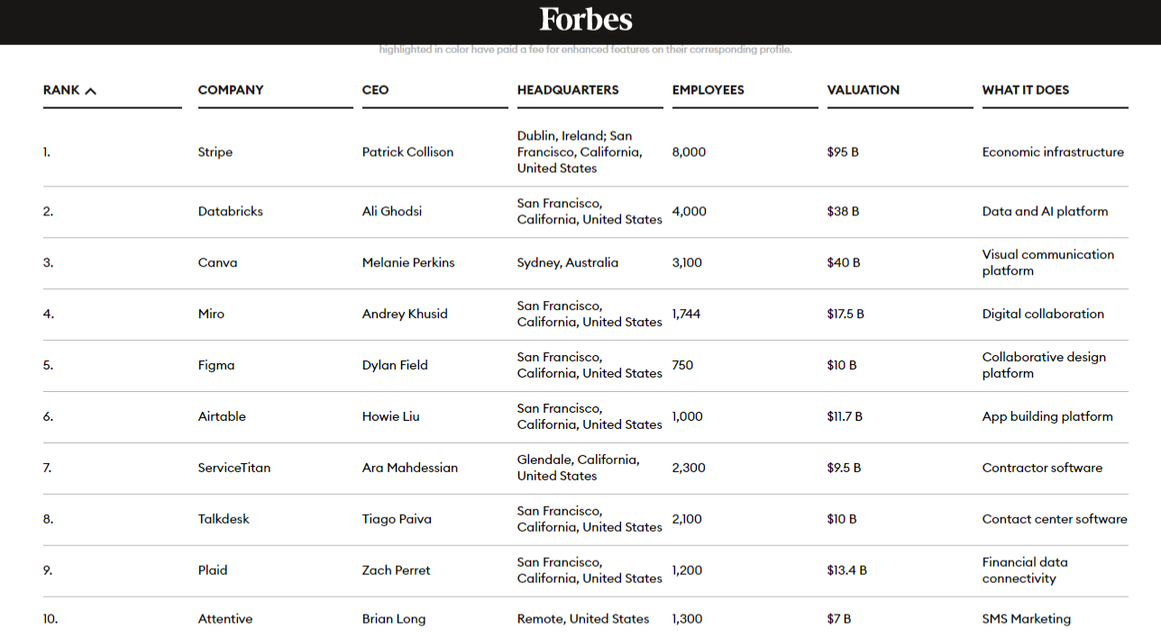Sort by EMPLOYEES column header
This screenshot has height=638, width=1161.
pos(708,90)
